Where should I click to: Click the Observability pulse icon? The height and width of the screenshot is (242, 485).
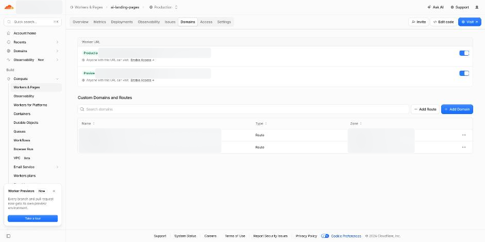[x=9, y=60]
